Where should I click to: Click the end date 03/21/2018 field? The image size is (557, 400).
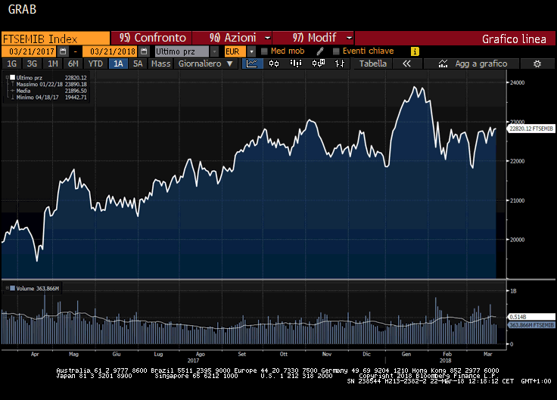pyautogui.click(x=110, y=51)
